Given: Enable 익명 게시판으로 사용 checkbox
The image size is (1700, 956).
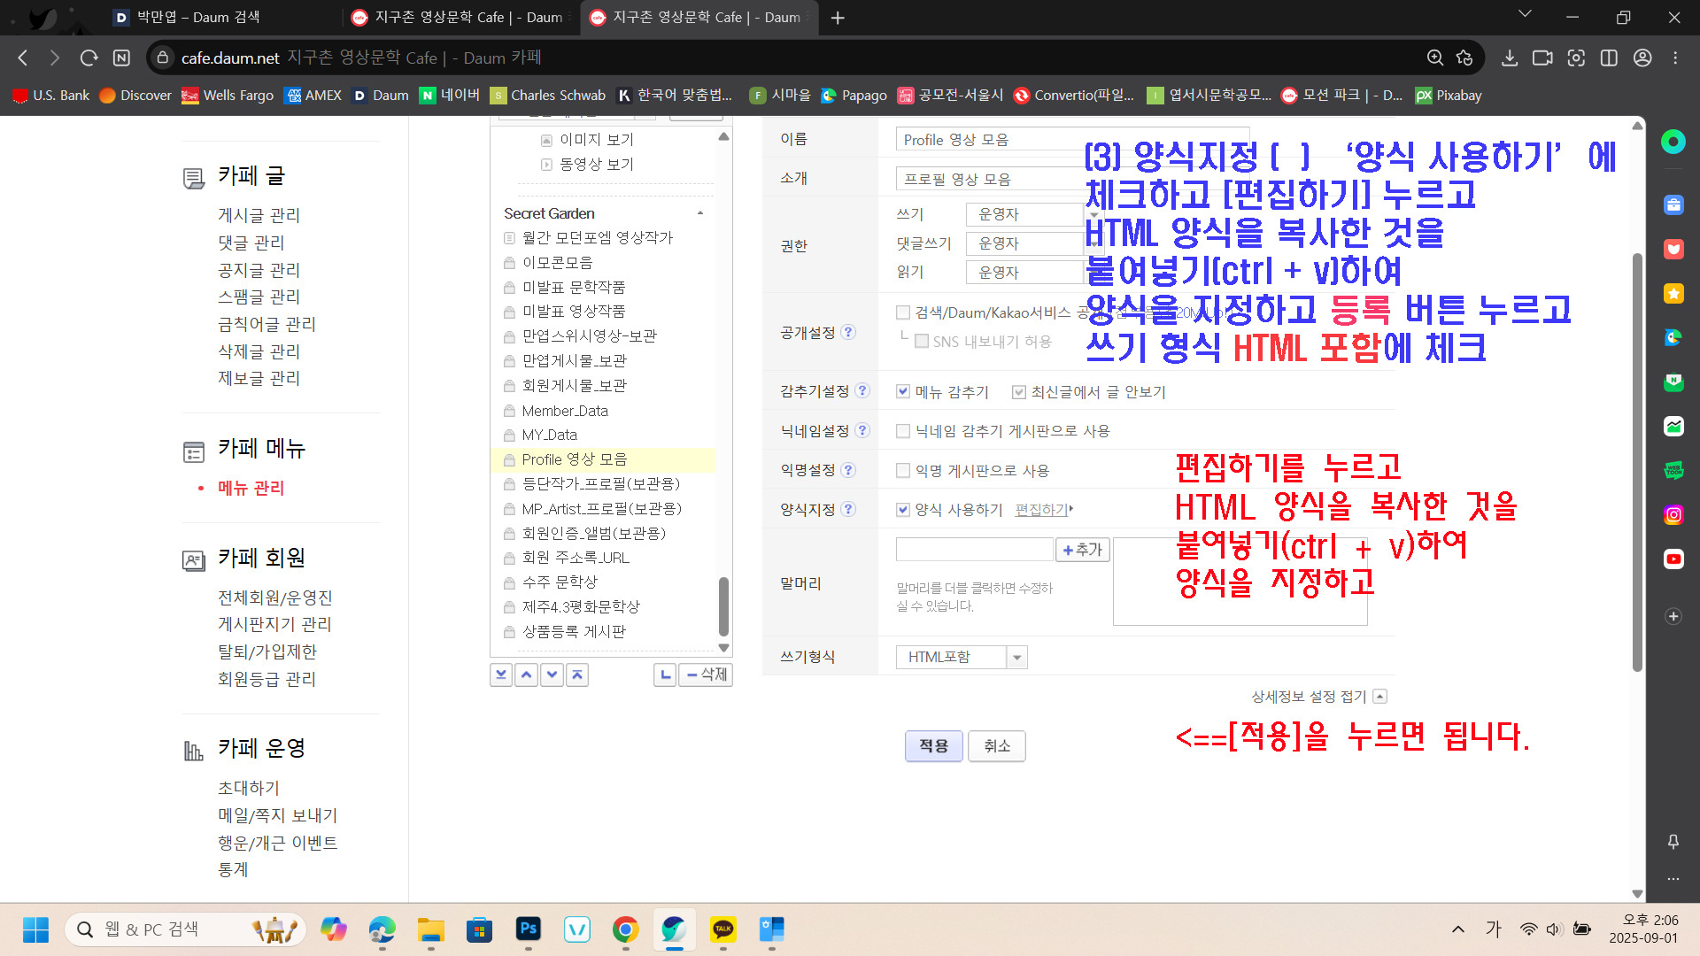Looking at the screenshot, I should (902, 470).
